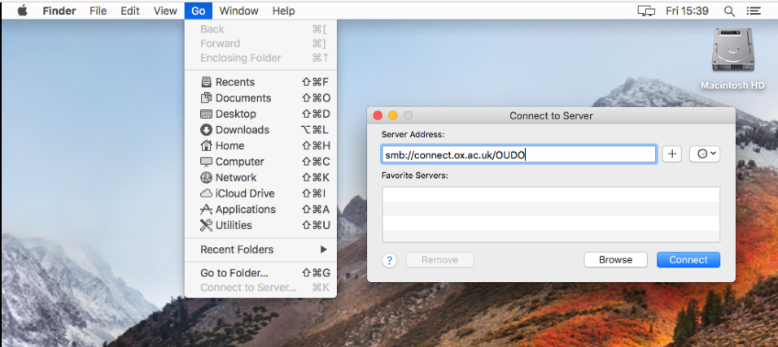Open the Network item in Go menu
The height and width of the screenshot is (347, 778).
pyautogui.click(x=235, y=178)
